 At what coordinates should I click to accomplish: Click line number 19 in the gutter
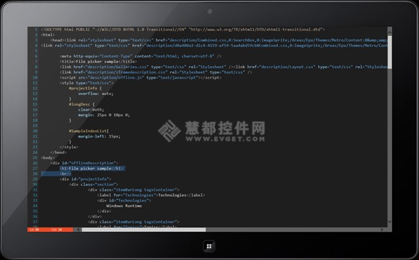[35, 126]
